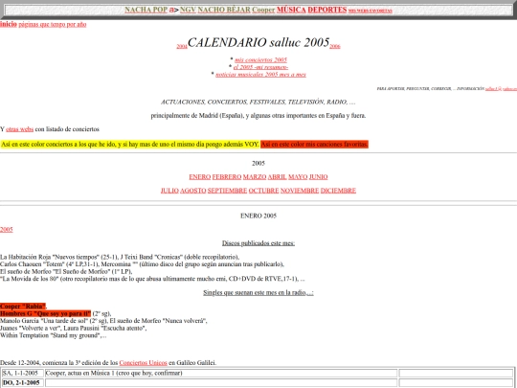
Task: Go to the 2006 calendar link
Action: coord(335,47)
